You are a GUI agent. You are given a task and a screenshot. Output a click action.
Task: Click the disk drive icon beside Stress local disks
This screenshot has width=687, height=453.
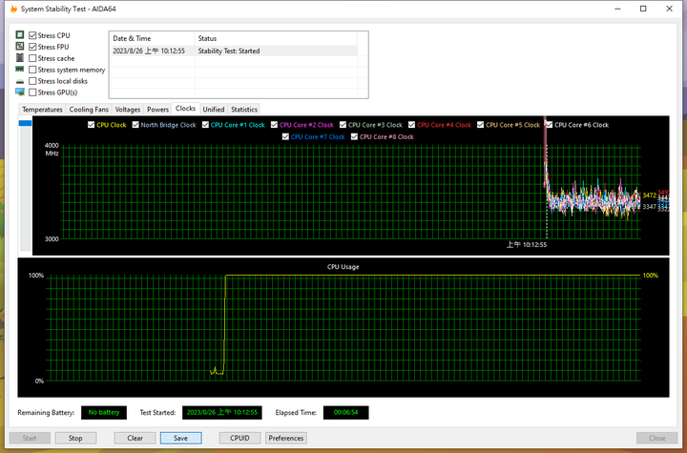coord(20,81)
